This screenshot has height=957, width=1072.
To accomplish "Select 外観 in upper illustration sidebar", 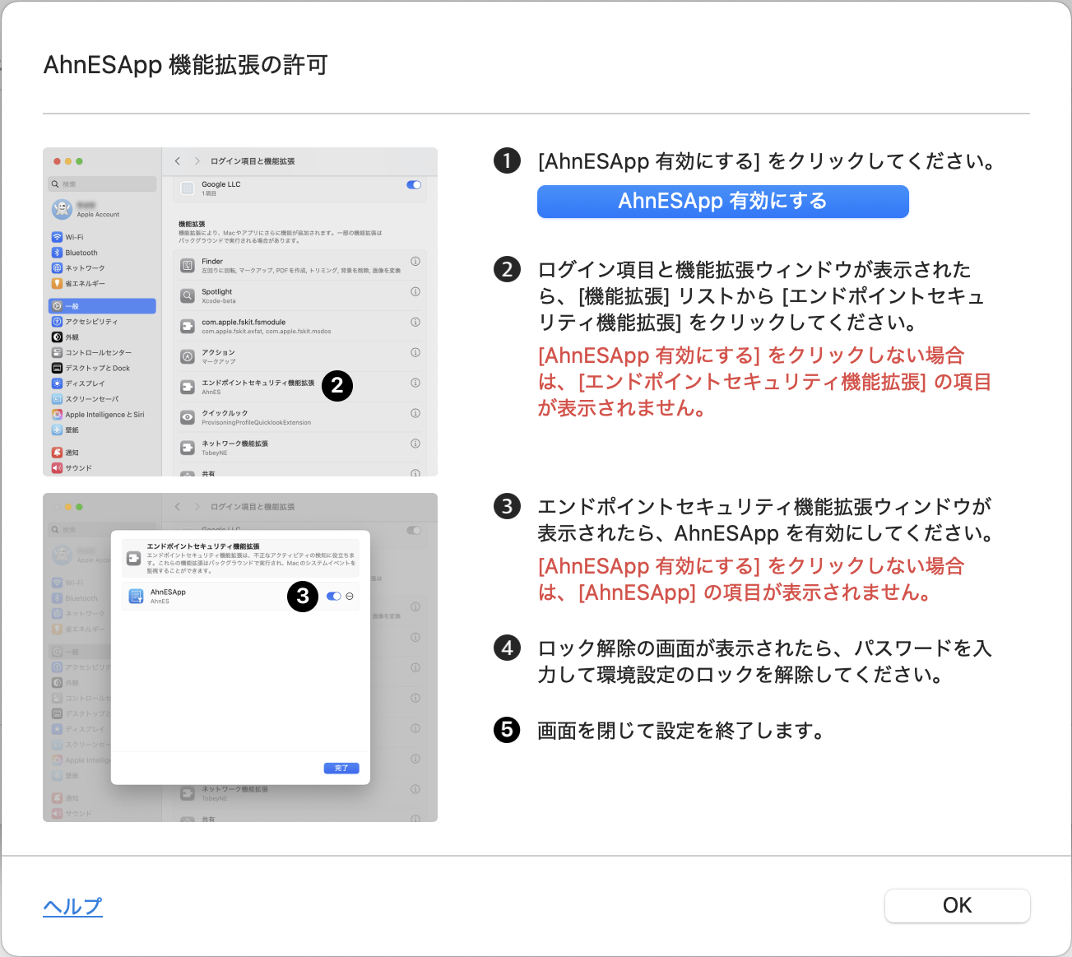I will click(x=102, y=337).
